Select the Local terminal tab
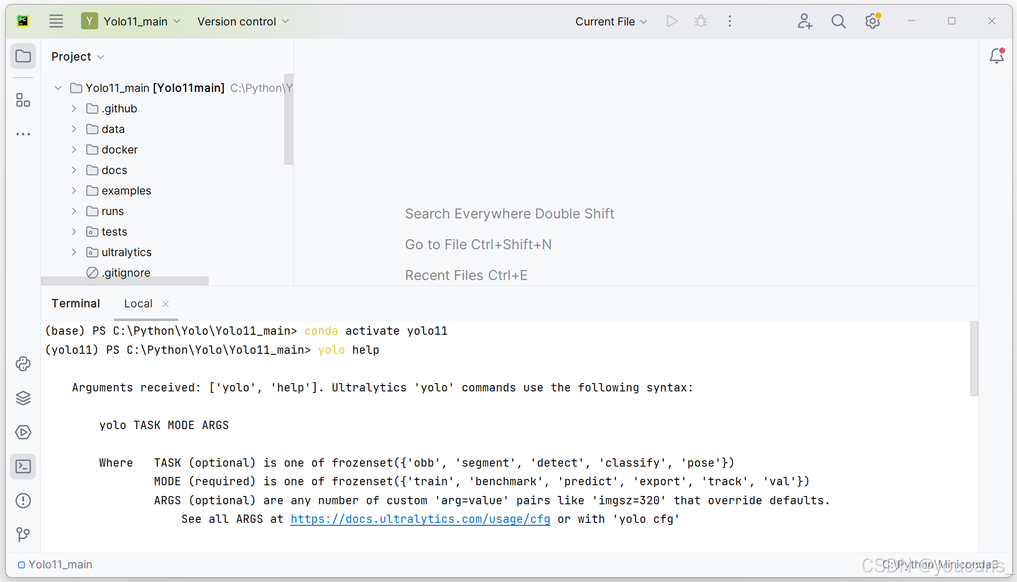Image resolution: width=1017 pixels, height=582 pixels. (x=138, y=303)
